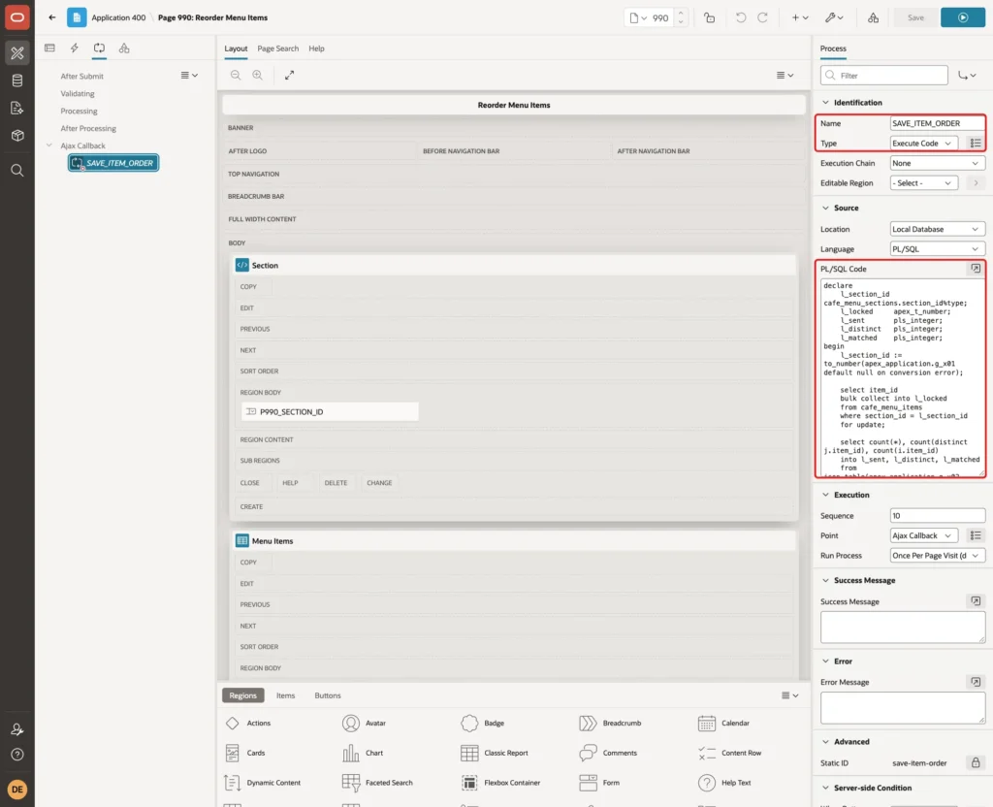The height and width of the screenshot is (807, 993).
Task: Open the Help question mark icon
Action: (17, 755)
